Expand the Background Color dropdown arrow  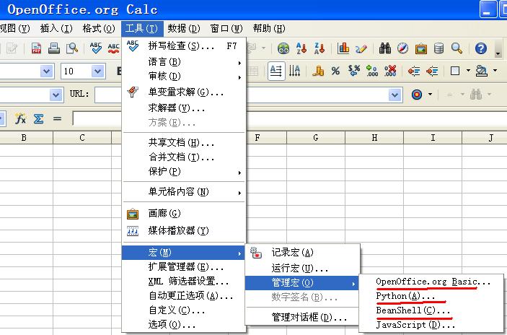pyautogui.click(x=495, y=70)
